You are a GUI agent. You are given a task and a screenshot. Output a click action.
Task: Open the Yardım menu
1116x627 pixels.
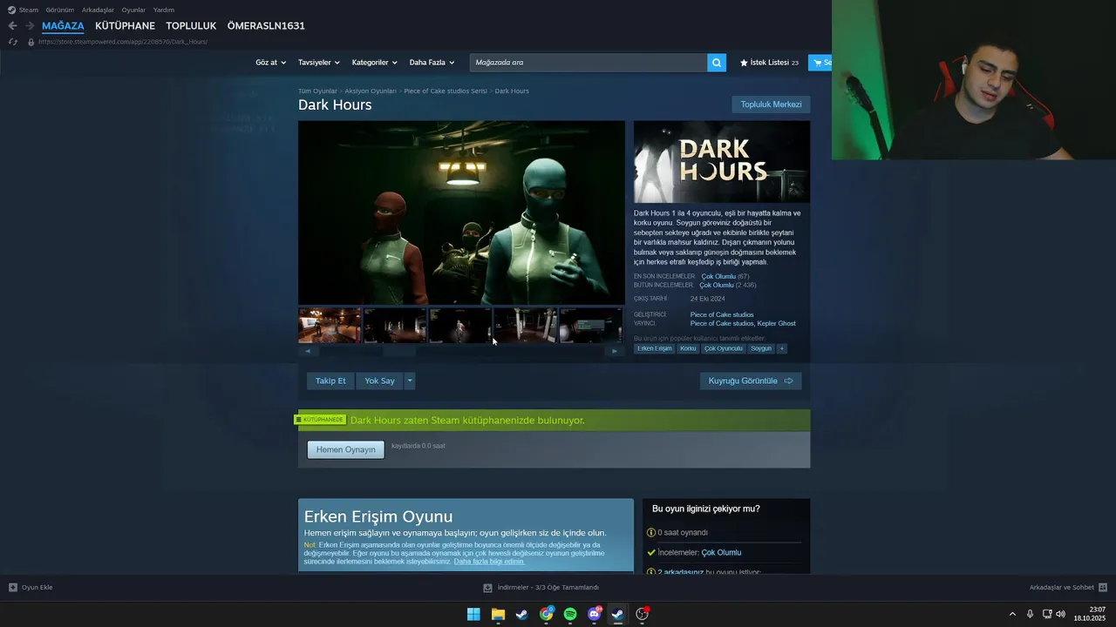click(164, 10)
